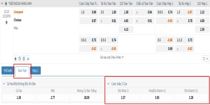Open the stacked list icon in match toolbar
Screen dimensions: 210x105
tap(24, 59)
